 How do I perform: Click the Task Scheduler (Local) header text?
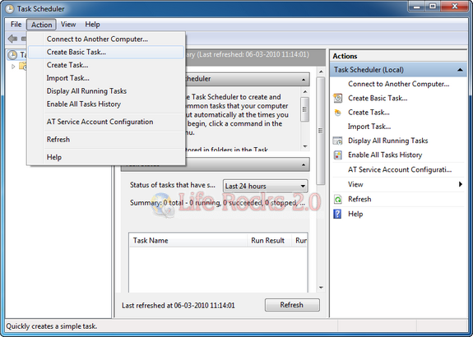pyautogui.click(x=369, y=70)
